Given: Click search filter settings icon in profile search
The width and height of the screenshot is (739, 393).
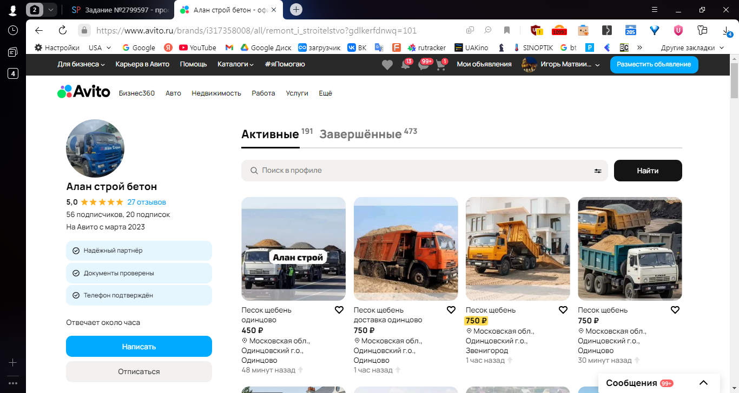Looking at the screenshot, I should click(598, 171).
